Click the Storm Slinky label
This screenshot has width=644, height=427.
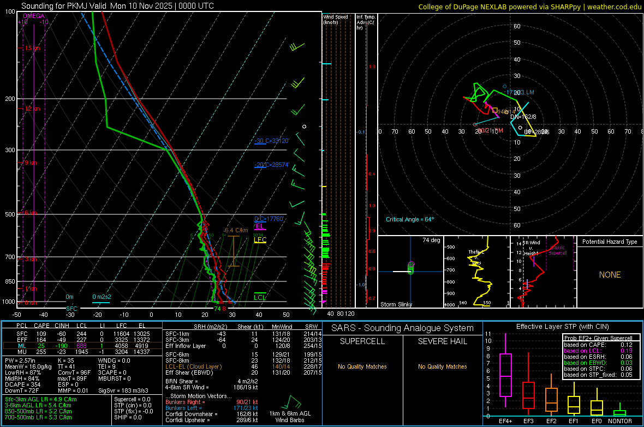(396, 304)
